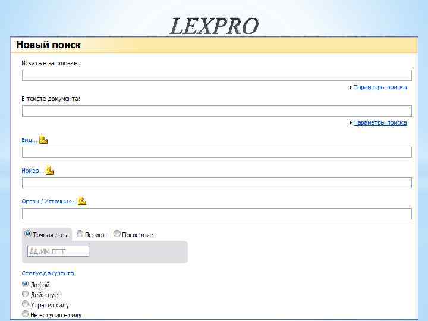The image size is (428, 321).
Task: Click the В тексте документа input field
Action: click(x=217, y=111)
